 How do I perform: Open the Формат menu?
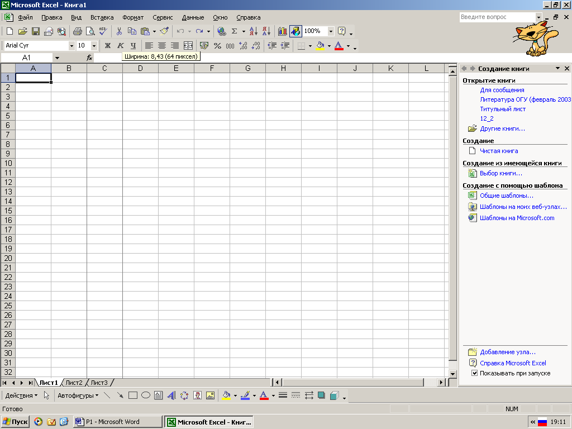133,17
